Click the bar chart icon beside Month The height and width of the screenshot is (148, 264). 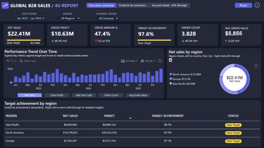142,61
